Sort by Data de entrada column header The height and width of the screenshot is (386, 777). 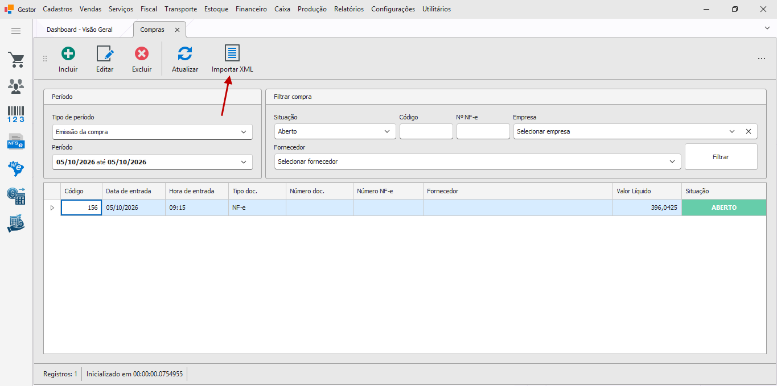coord(134,191)
